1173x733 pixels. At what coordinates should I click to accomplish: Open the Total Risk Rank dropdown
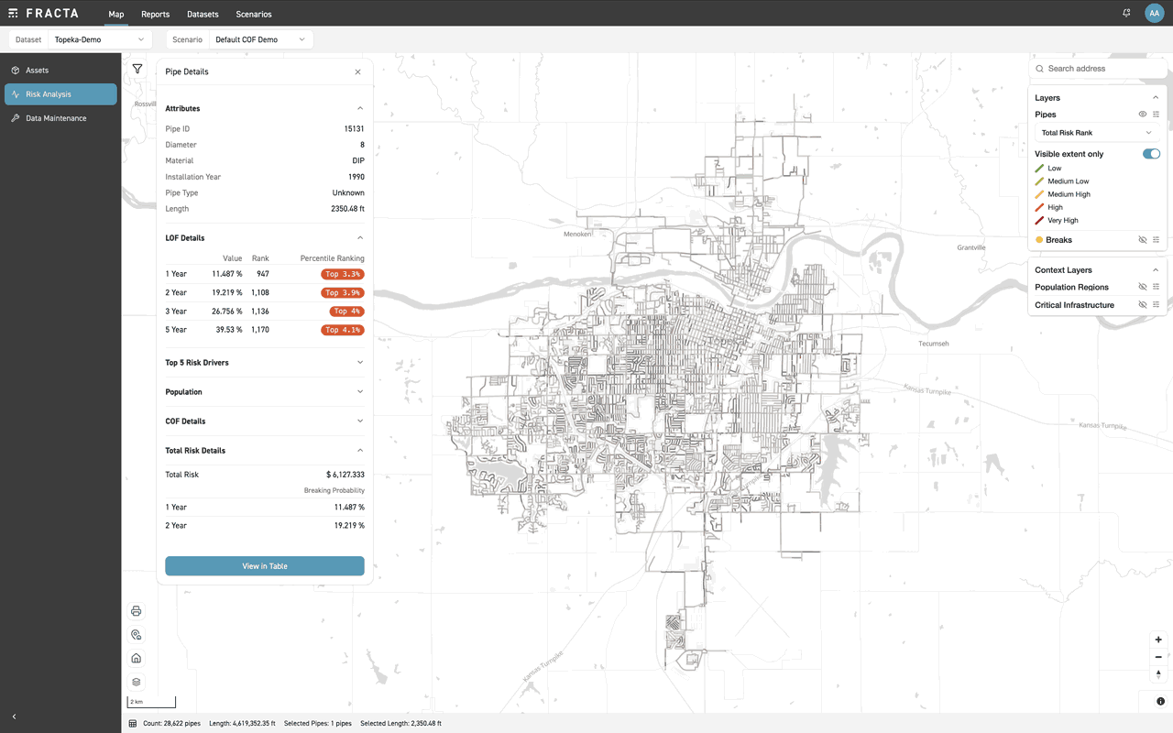coord(1097,133)
